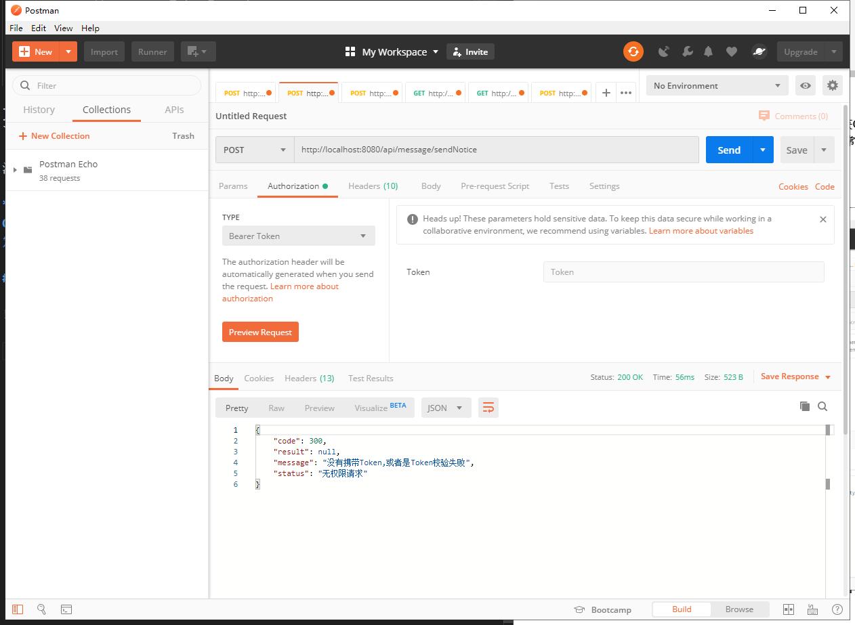Click the Invite button
This screenshot has width=855, height=625.
coord(470,51)
